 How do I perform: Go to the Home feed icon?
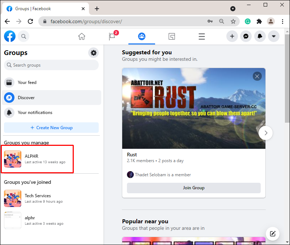coord(82,36)
